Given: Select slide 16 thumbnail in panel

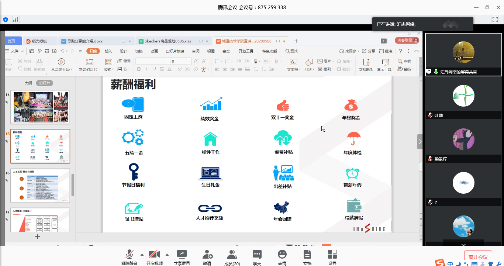Looking at the screenshot, I should tap(40, 186).
